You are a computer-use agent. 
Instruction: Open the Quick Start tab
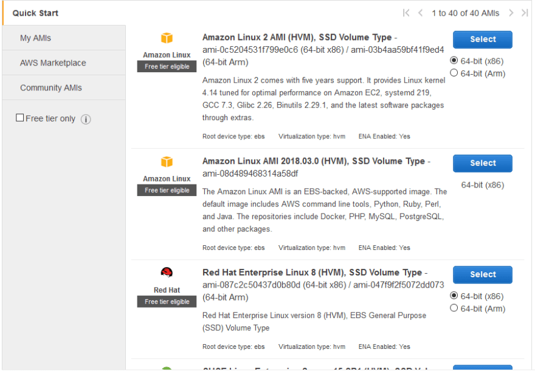point(35,13)
